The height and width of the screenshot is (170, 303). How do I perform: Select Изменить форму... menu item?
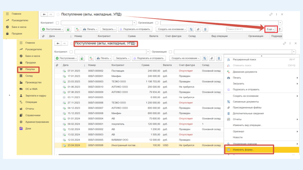244,150
